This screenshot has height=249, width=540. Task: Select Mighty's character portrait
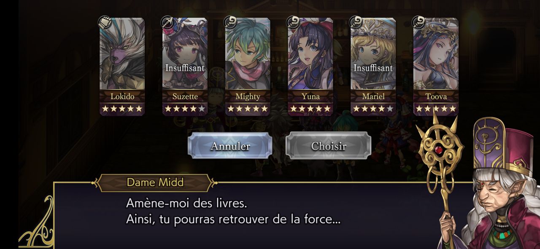pyautogui.click(x=248, y=54)
